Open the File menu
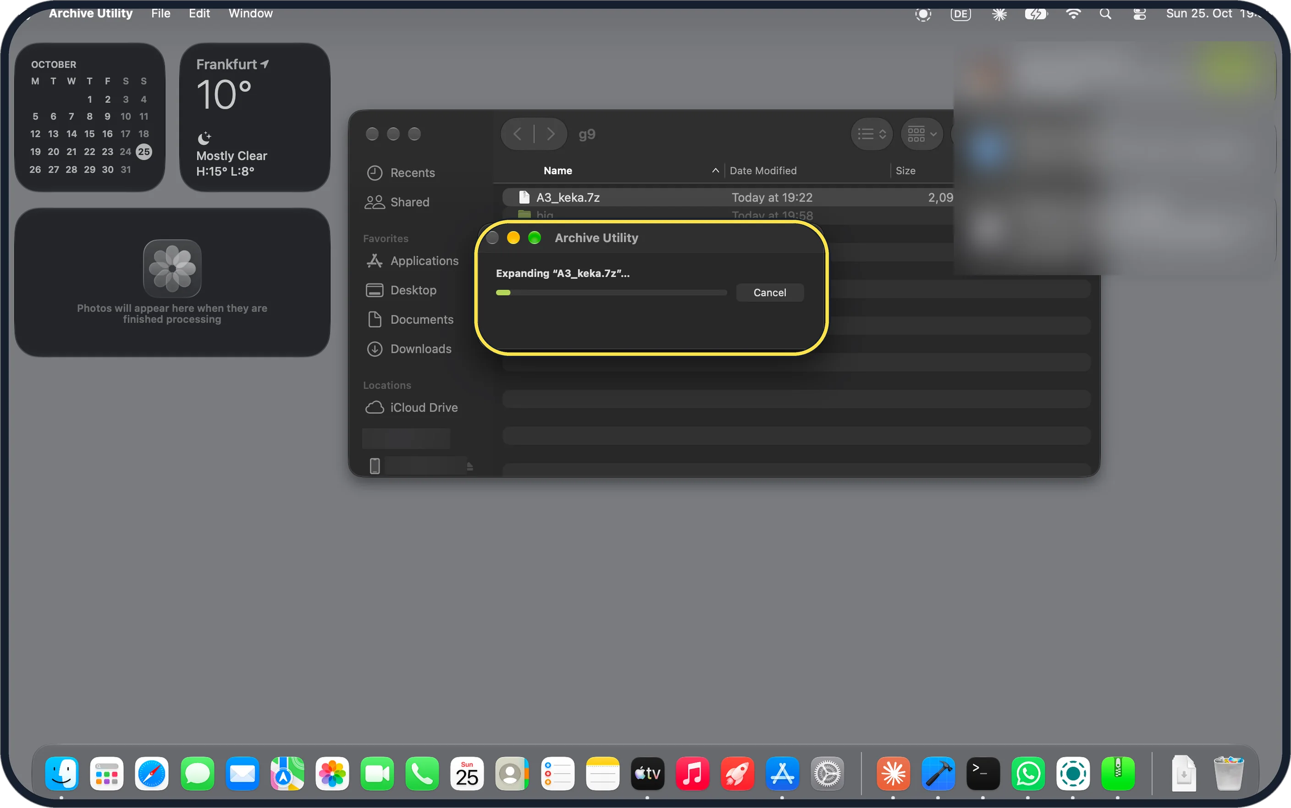The width and height of the screenshot is (1291, 808). point(160,13)
